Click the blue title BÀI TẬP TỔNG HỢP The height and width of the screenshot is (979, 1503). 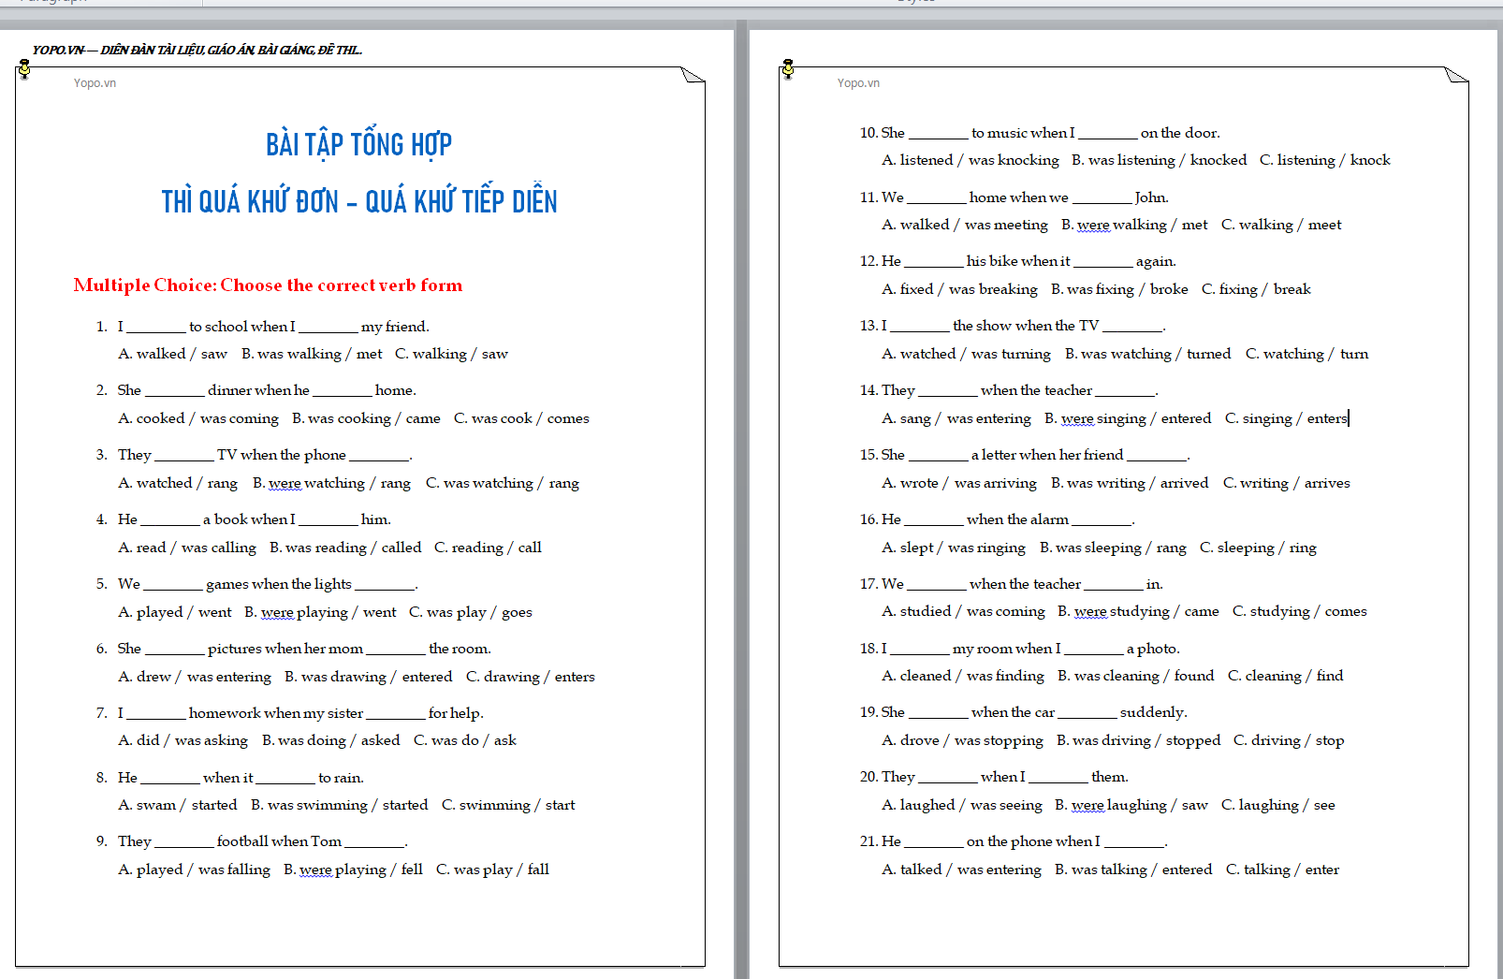coord(358,145)
